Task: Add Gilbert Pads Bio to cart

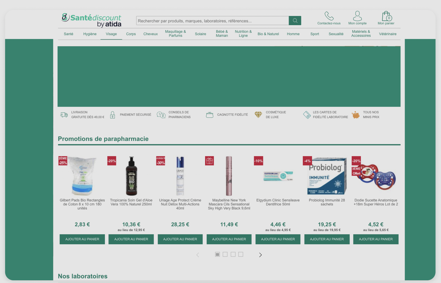Action: [82, 239]
